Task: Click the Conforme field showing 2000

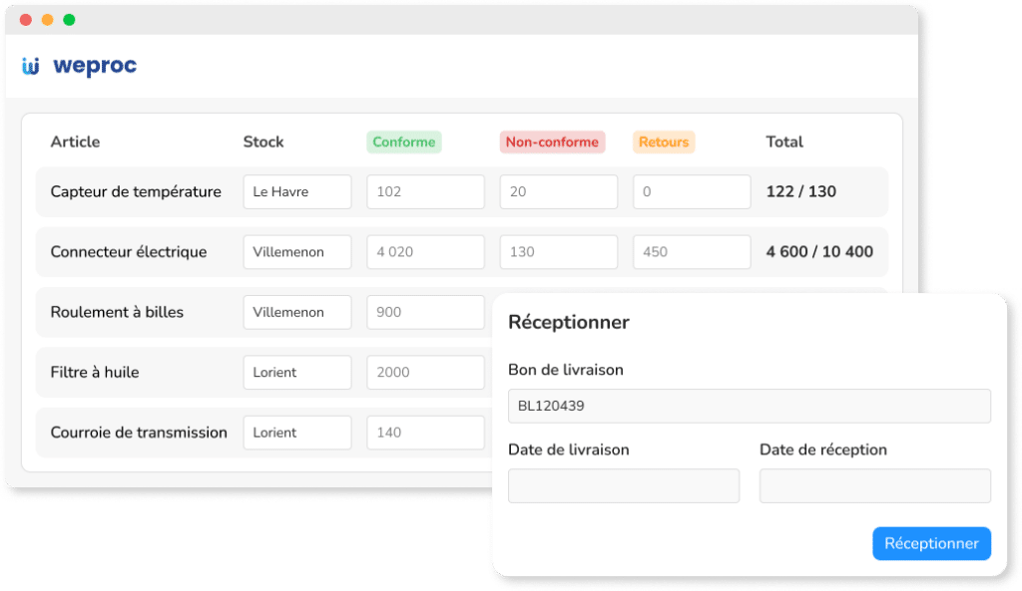Action: (425, 372)
